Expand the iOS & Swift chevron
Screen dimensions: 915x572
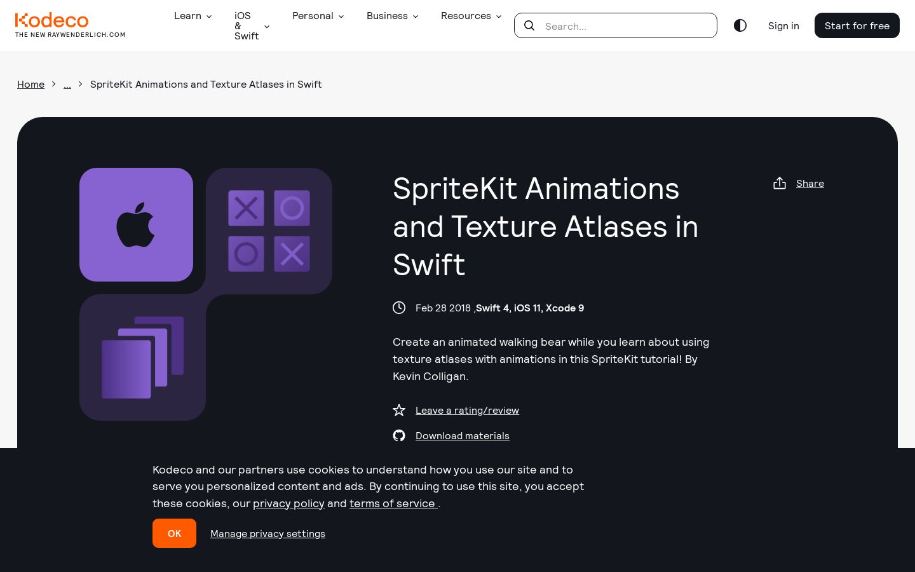[267, 27]
